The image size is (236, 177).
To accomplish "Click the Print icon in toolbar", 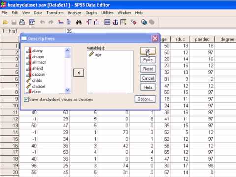I will pyautogui.click(x=22, y=22).
